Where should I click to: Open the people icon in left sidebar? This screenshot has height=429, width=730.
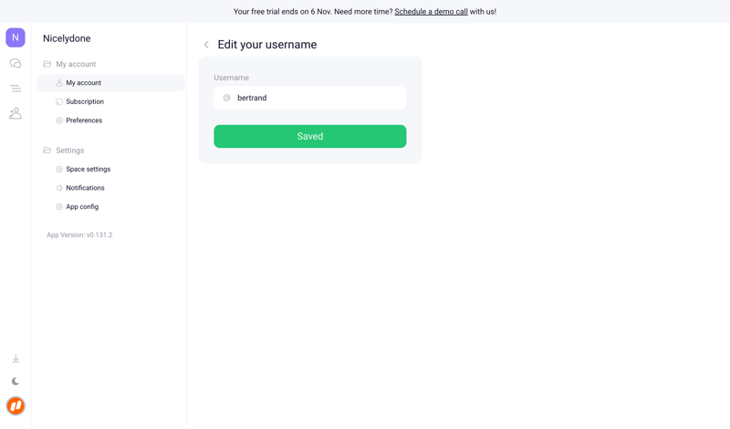[x=16, y=114]
